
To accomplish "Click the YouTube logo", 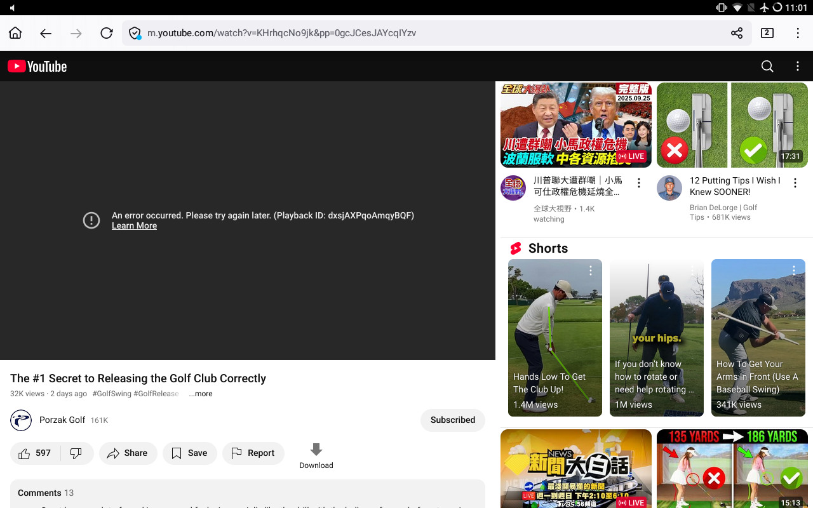I will (x=37, y=67).
